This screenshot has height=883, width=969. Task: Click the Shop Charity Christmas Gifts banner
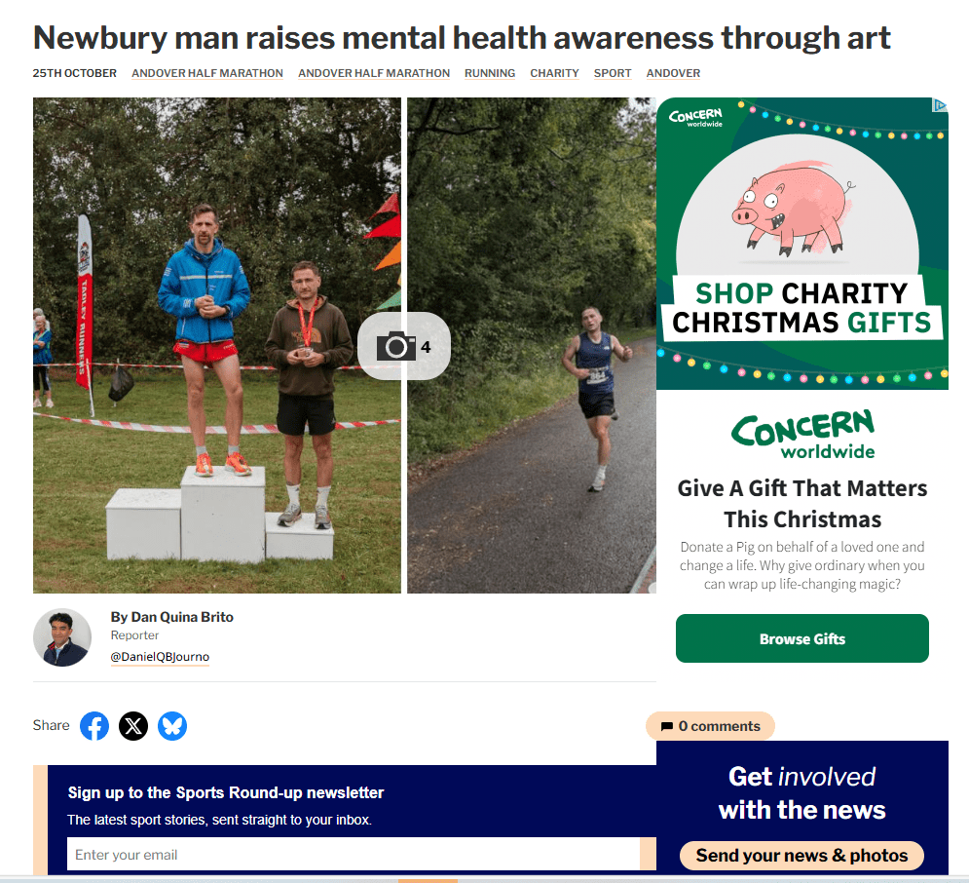pyautogui.click(x=802, y=244)
